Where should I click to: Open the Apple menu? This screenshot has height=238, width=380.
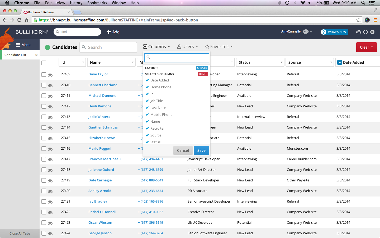[x=7, y=3]
